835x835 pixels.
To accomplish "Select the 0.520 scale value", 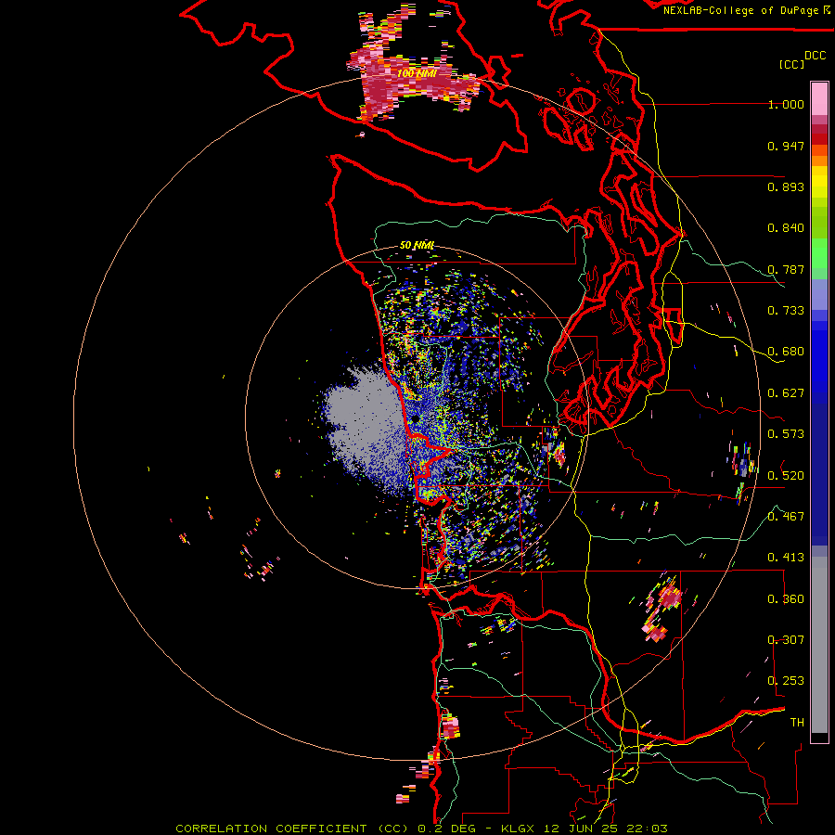I will tap(786, 475).
